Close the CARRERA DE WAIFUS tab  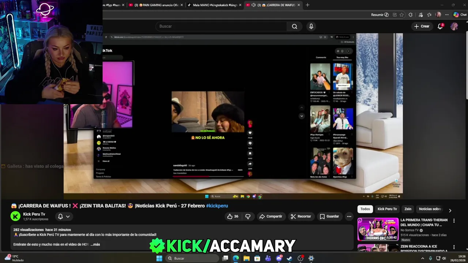pyautogui.click(x=299, y=5)
